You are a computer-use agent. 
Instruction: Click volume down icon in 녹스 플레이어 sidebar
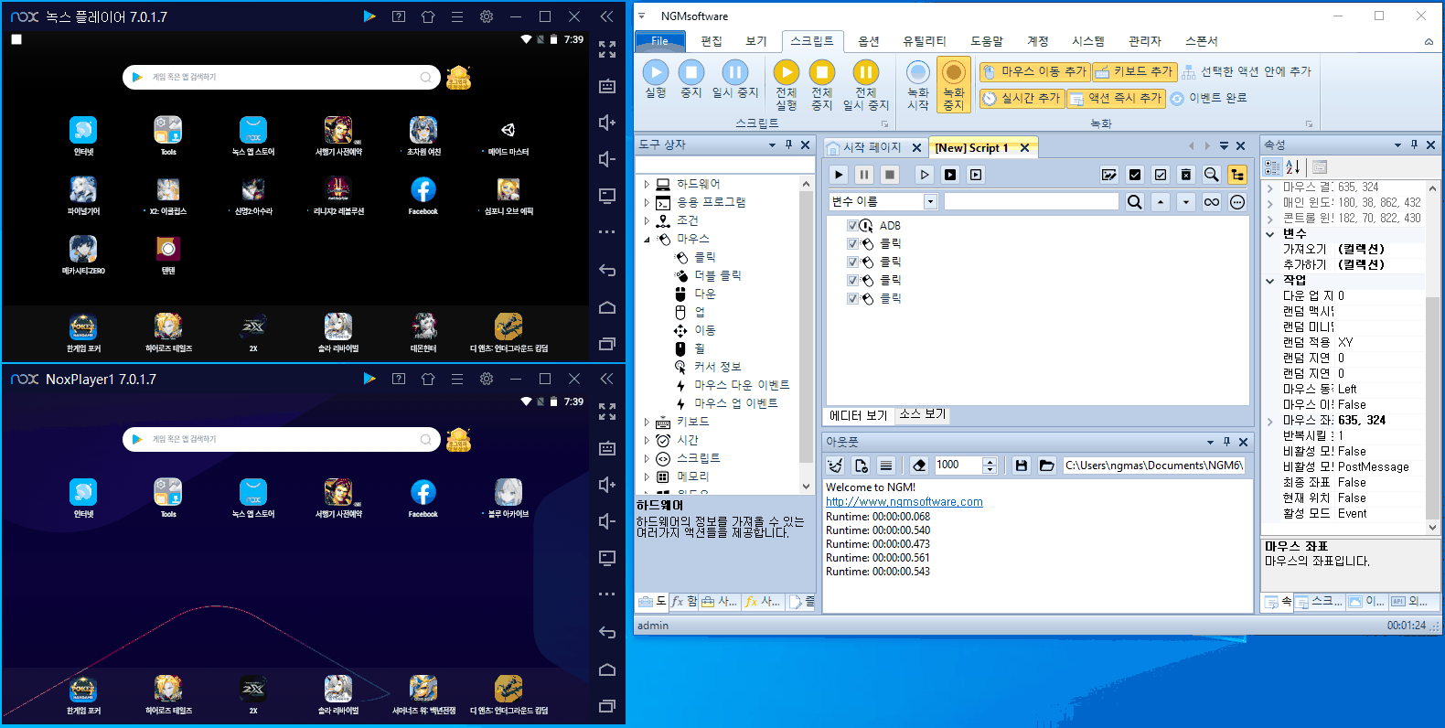[607, 159]
